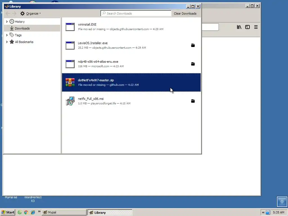Click the first green quick launch icon

20,212
